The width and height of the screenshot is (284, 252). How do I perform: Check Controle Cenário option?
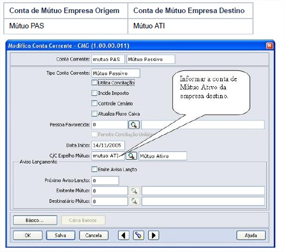pyautogui.click(x=94, y=103)
